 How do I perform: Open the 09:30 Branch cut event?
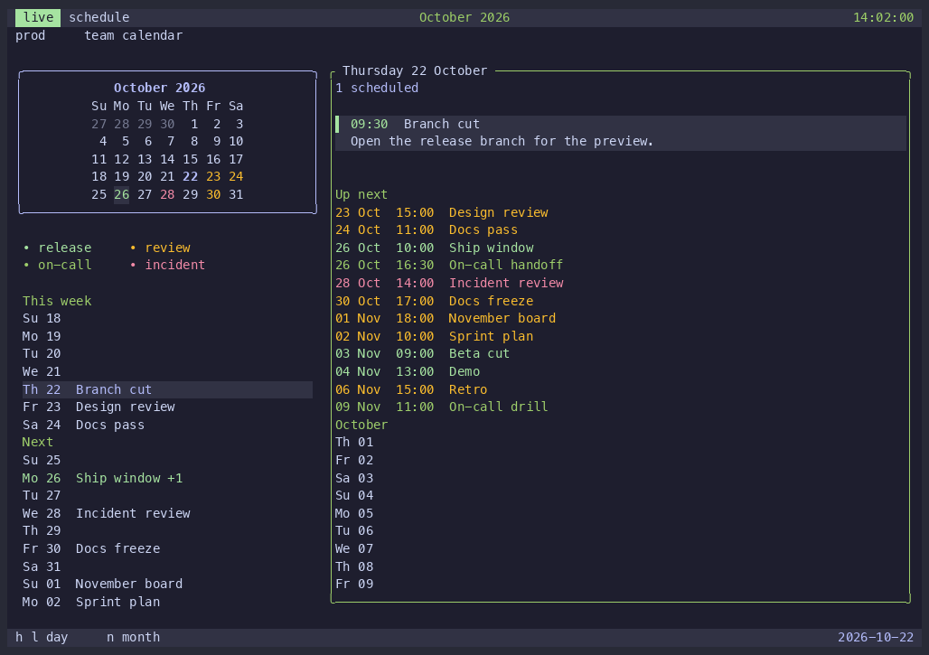620,133
